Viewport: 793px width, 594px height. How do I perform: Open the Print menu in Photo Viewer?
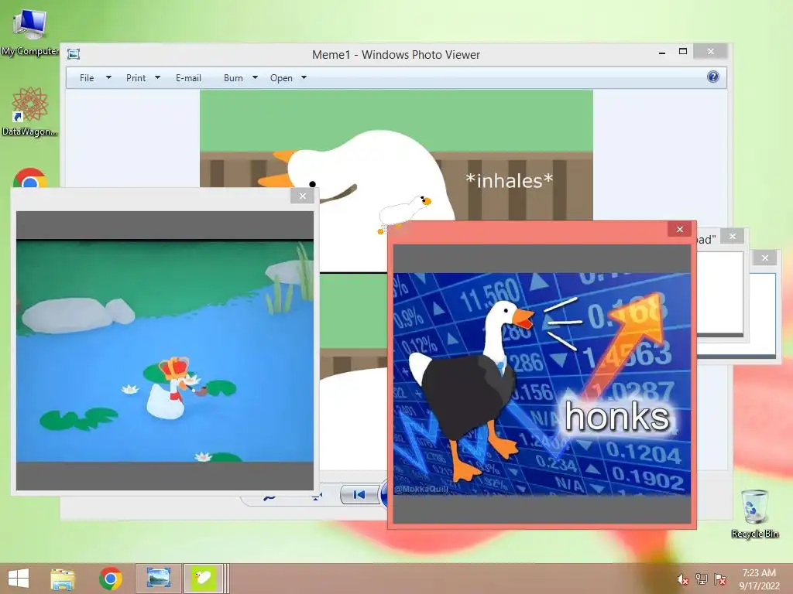(x=136, y=78)
